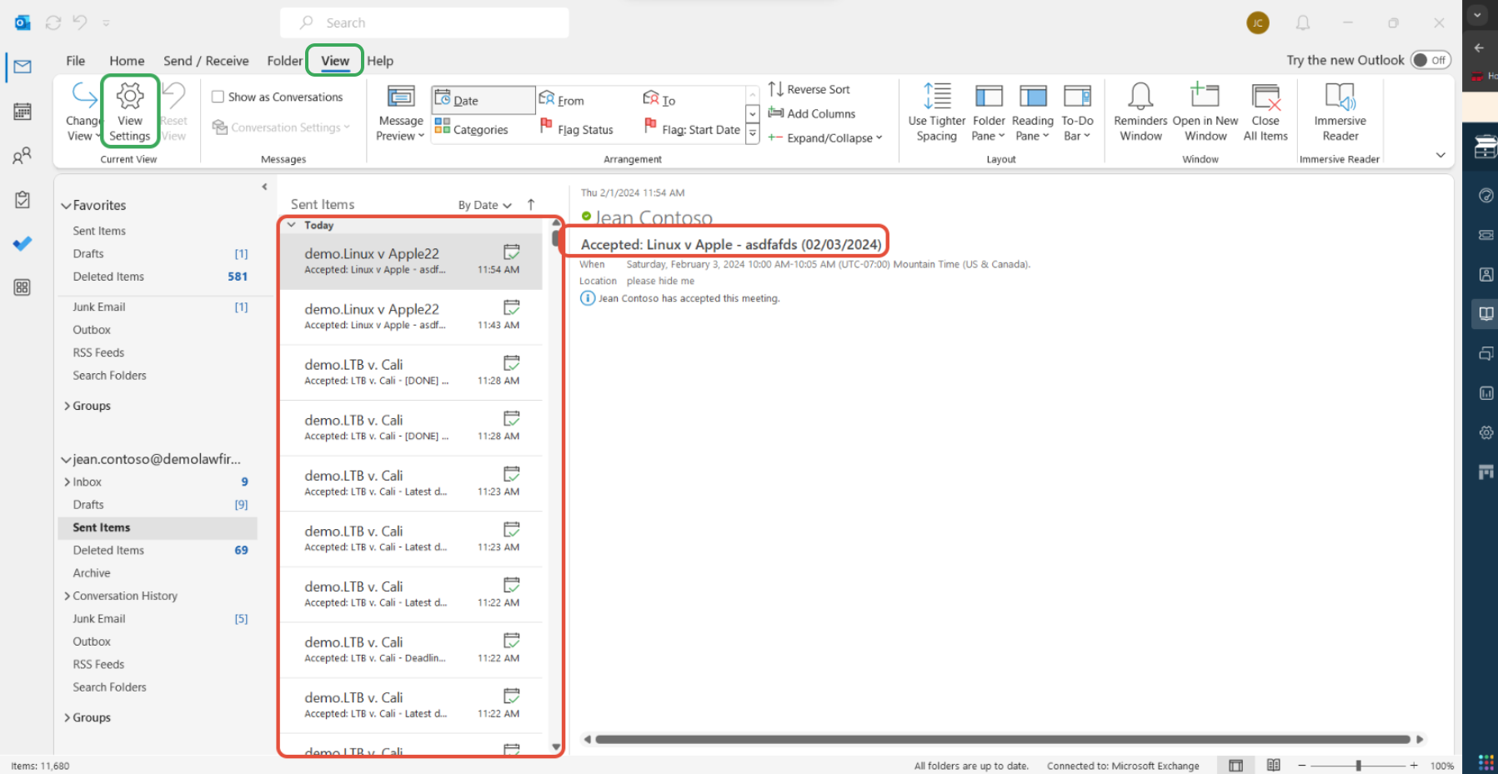This screenshot has width=1498, height=774.
Task: Expand Conversation History folder
Action: 67,596
